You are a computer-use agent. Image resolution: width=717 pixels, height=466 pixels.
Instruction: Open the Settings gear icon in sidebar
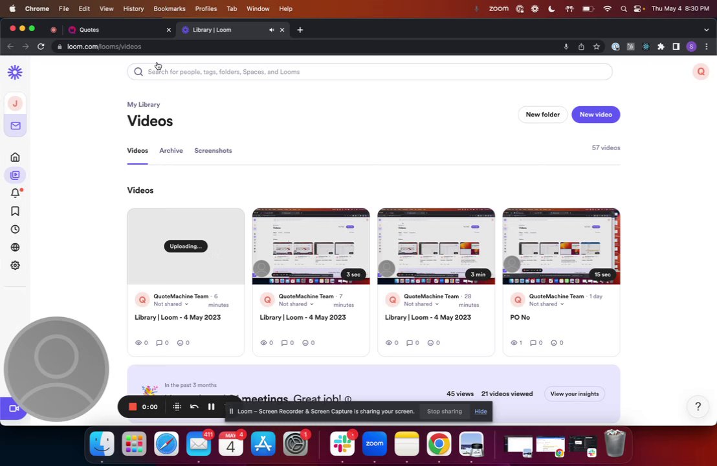(x=15, y=265)
